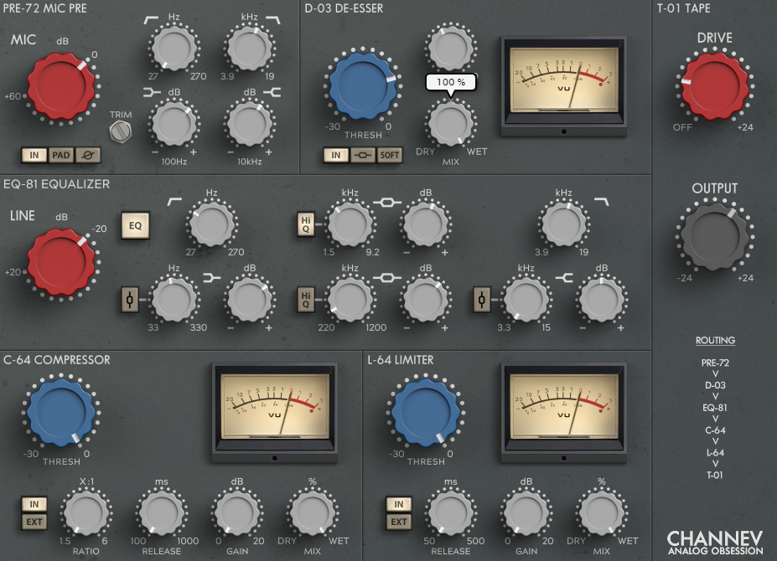This screenshot has width=777, height=561.
Task: Click the phase invert icon in PRE-72 section
Action: pyautogui.click(x=87, y=156)
